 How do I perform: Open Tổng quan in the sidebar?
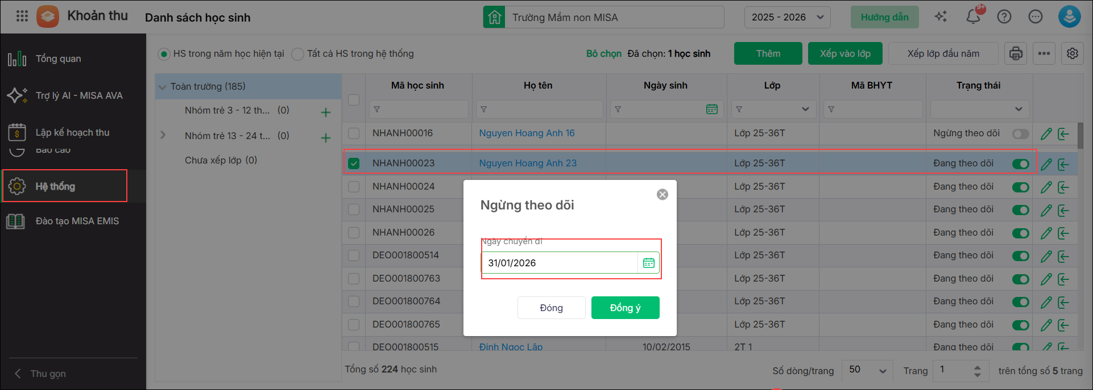(x=73, y=58)
